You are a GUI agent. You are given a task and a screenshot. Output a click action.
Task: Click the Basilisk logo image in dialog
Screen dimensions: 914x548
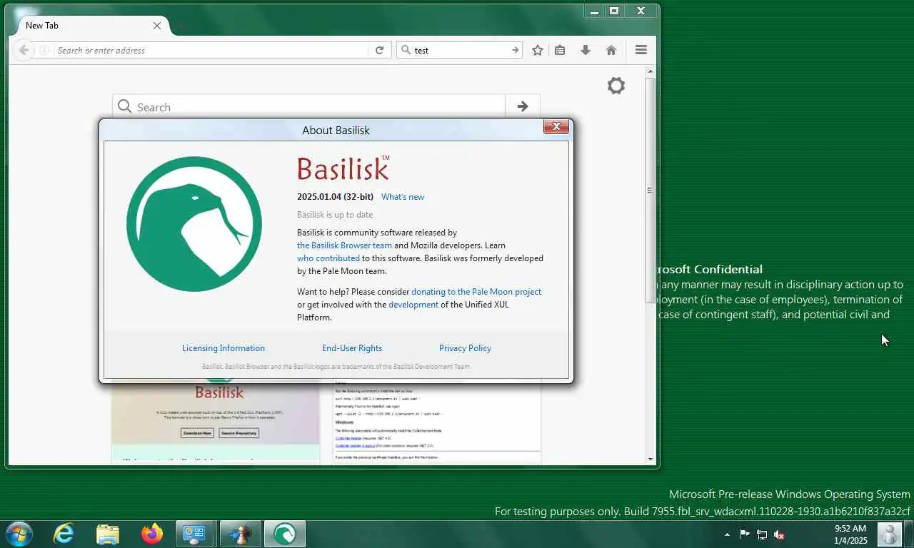coord(194,224)
